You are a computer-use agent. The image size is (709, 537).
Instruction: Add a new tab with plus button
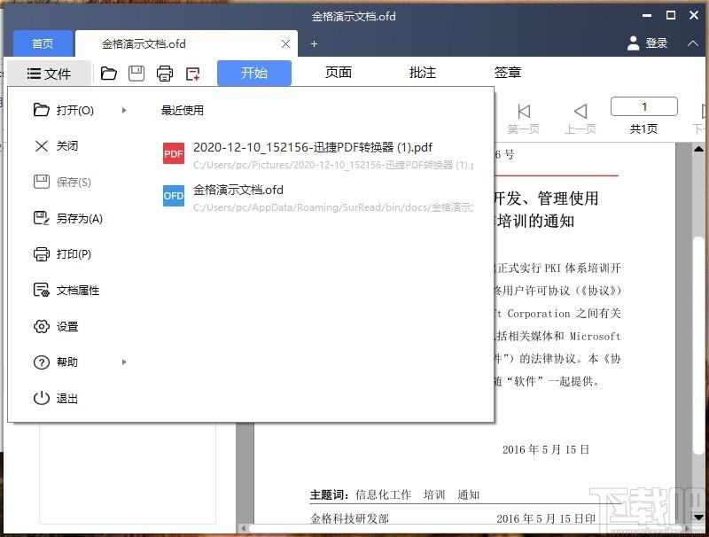tap(314, 43)
